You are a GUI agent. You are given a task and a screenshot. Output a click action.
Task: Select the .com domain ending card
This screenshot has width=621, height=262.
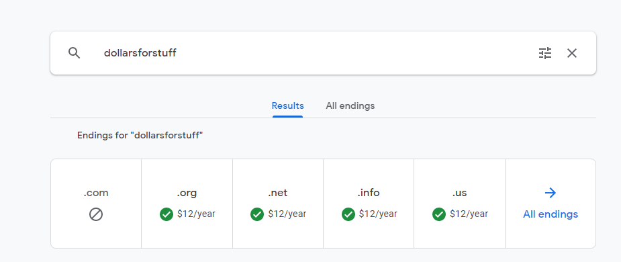(x=96, y=204)
